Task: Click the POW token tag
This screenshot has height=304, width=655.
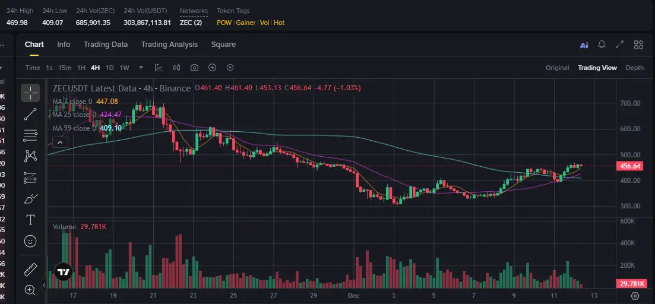Action: pyautogui.click(x=224, y=23)
